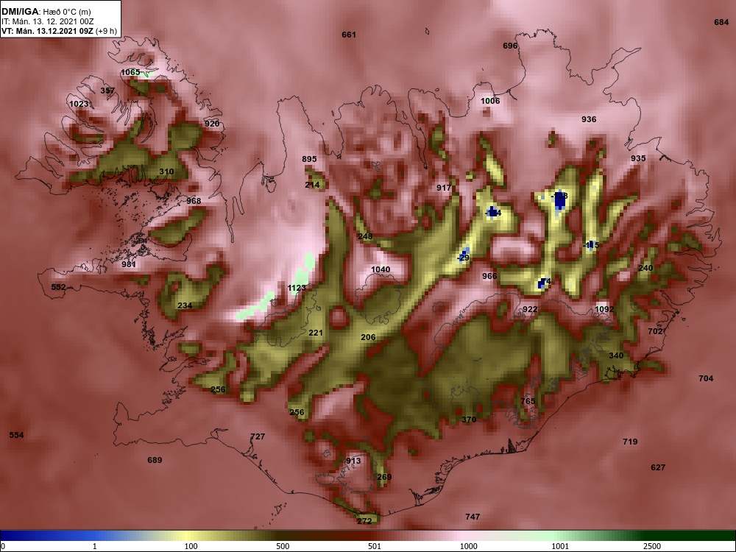The height and width of the screenshot is (552, 736).
Task: Click the map value 968
Action: [x=194, y=201]
